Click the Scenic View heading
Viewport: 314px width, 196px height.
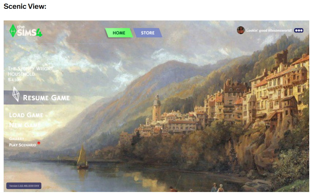[25, 7]
